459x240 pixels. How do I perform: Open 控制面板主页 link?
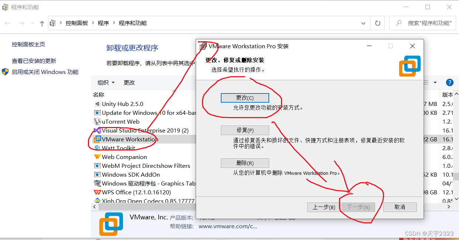point(28,44)
